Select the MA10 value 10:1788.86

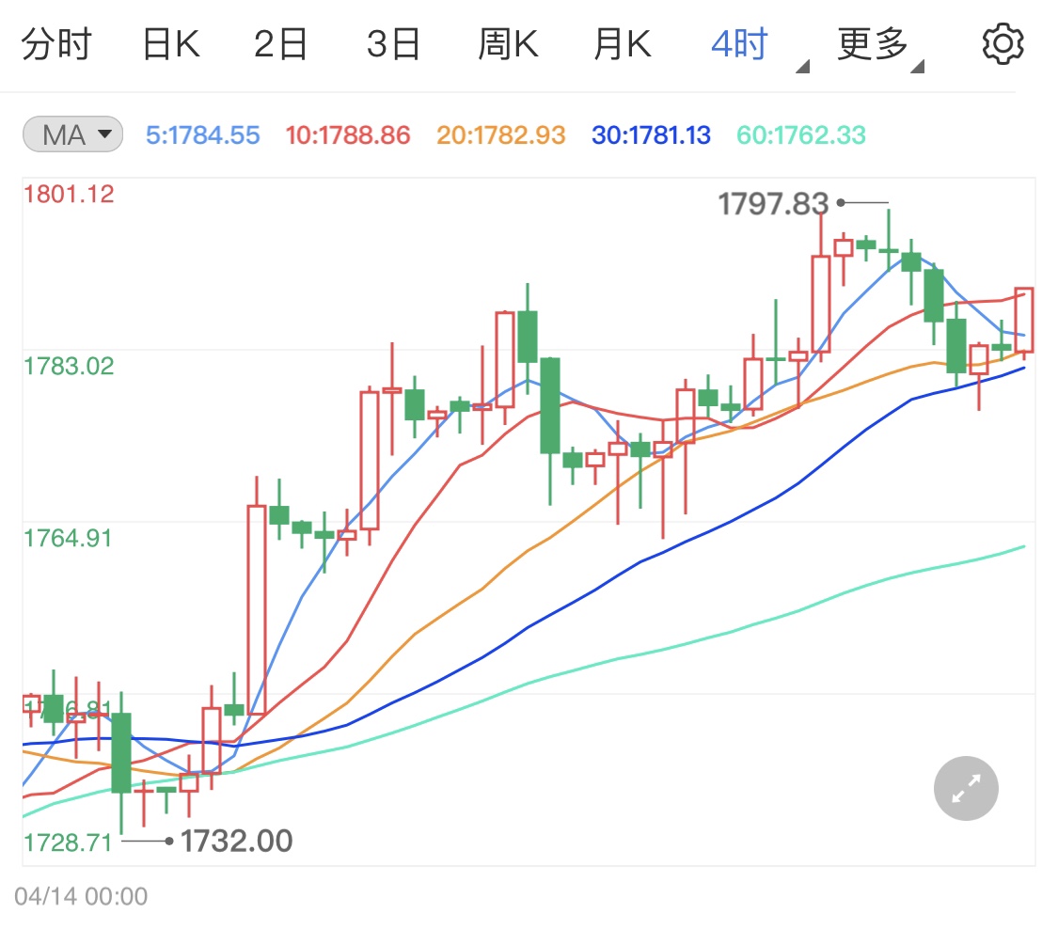pyautogui.click(x=347, y=135)
